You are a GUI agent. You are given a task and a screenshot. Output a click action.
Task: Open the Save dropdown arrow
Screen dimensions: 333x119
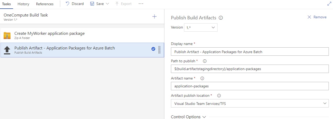click(x=107, y=4)
